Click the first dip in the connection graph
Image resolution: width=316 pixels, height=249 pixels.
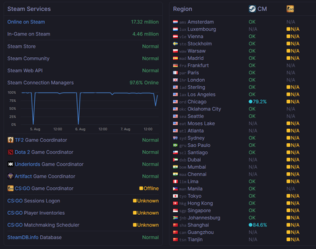tap(34, 108)
